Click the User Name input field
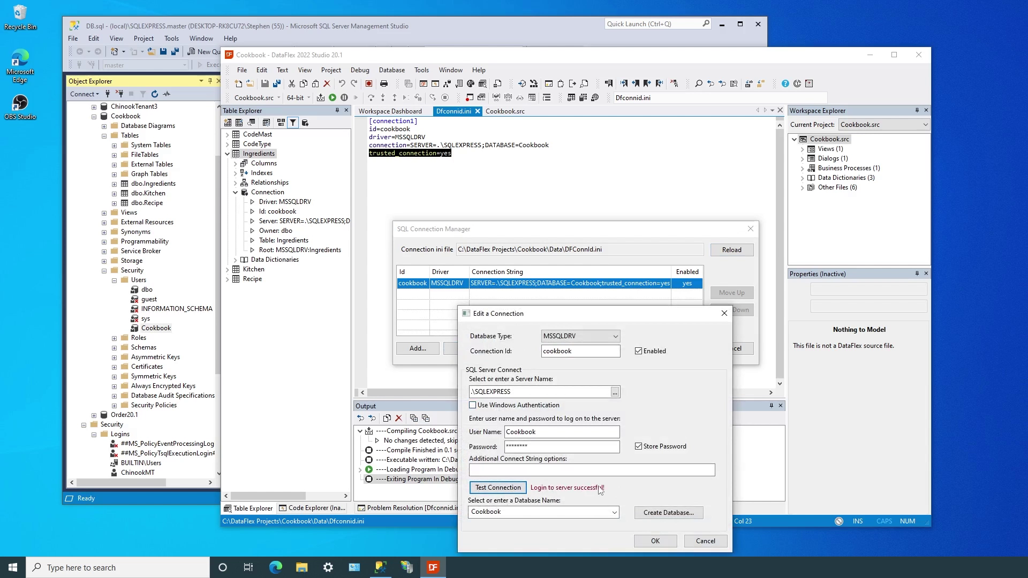The image size is (1028, 578). pos(562,432)
